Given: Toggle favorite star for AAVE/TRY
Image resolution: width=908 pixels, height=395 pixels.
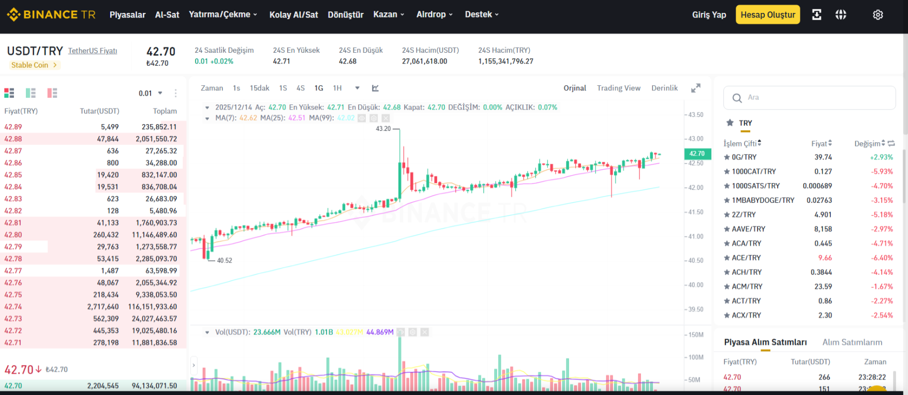Looking at the screenshot, I should 727,229.
